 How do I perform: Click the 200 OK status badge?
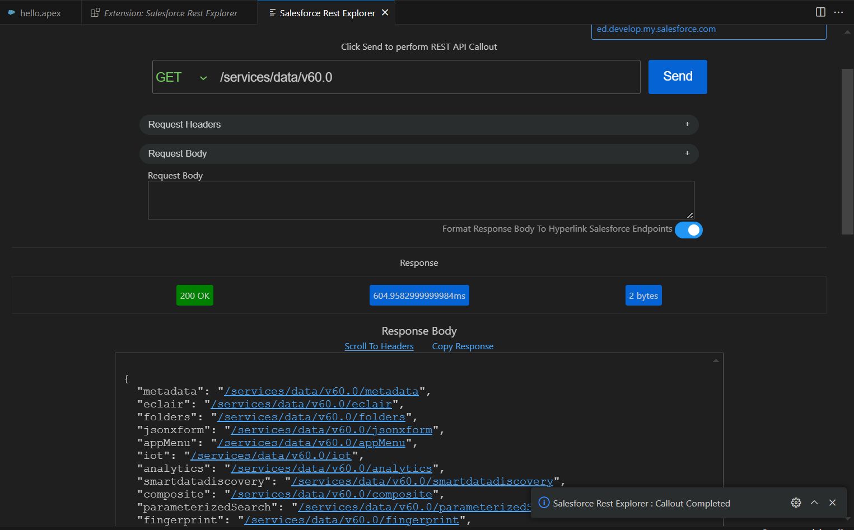tap(195, 296)
